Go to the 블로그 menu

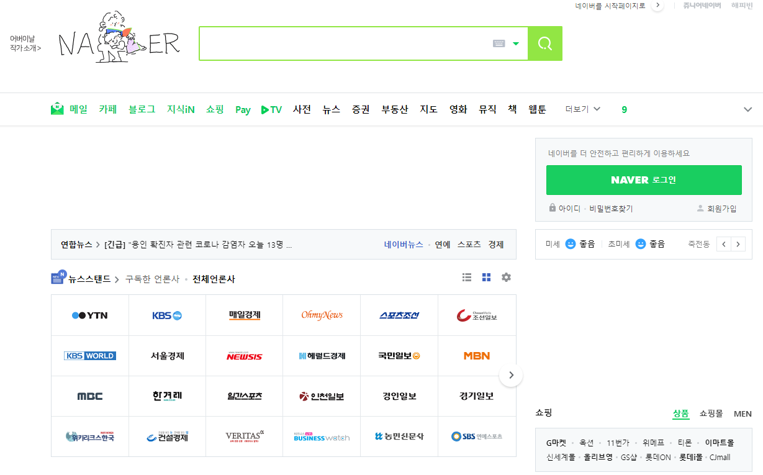[142, 109]
